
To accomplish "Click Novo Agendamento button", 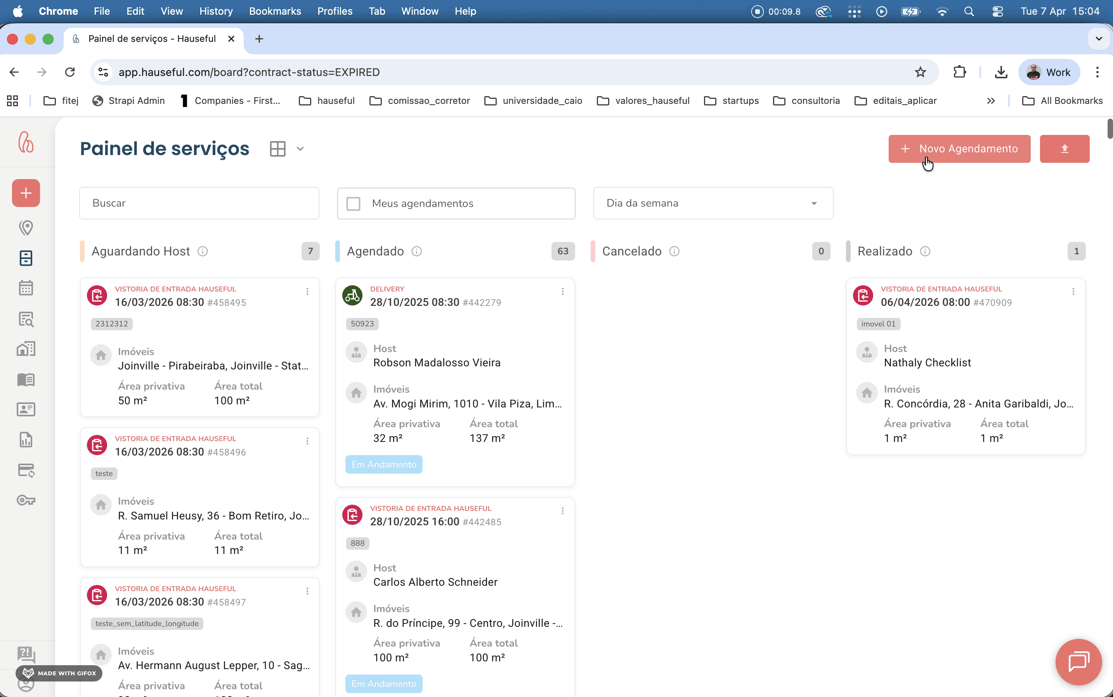I will (959, 149).
